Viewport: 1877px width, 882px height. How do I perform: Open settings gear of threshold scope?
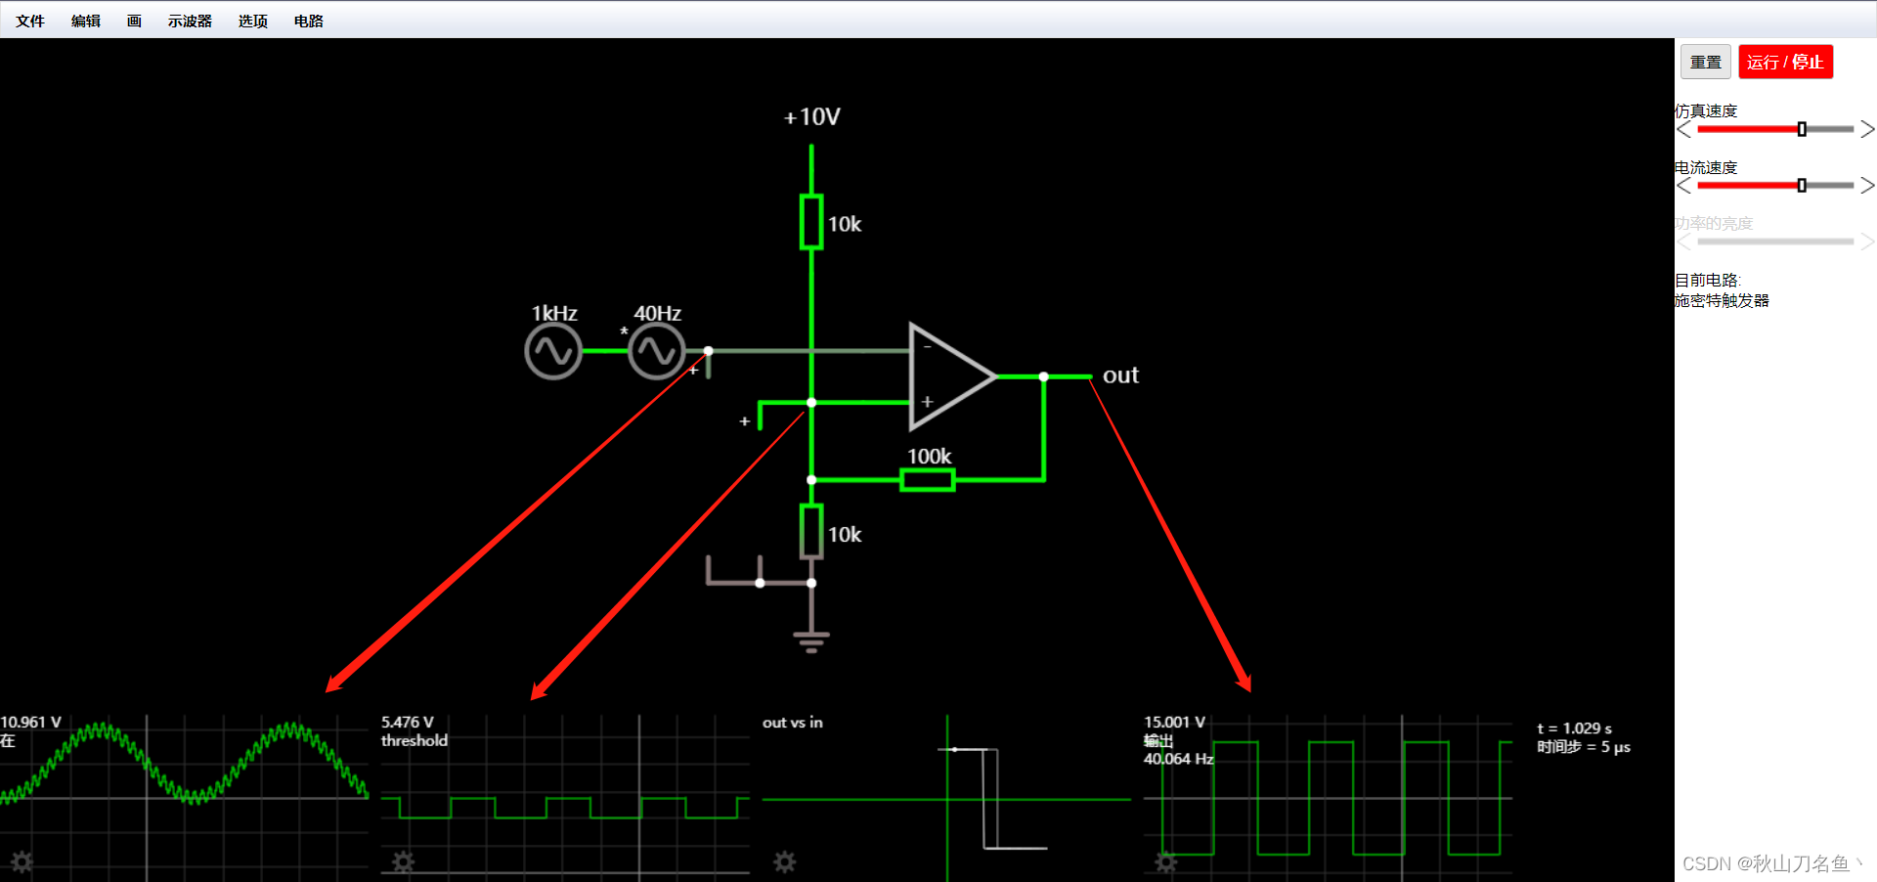(x=403, y=861)
